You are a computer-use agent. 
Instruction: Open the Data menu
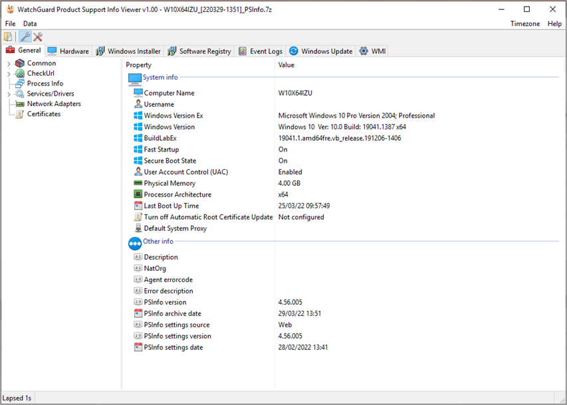point(30,23)
